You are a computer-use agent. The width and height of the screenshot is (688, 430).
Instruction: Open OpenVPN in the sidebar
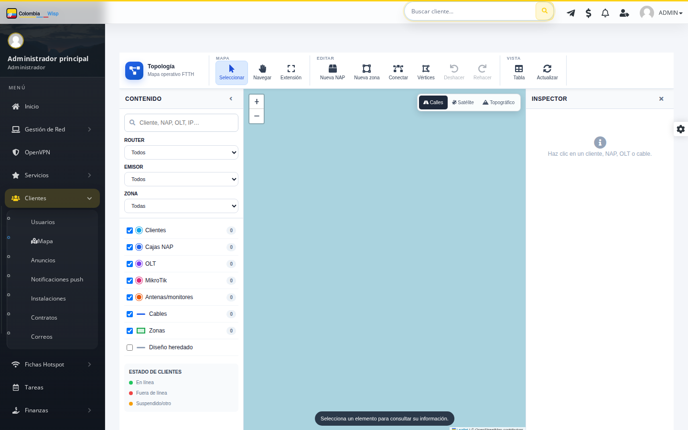(x=52, y=152)
